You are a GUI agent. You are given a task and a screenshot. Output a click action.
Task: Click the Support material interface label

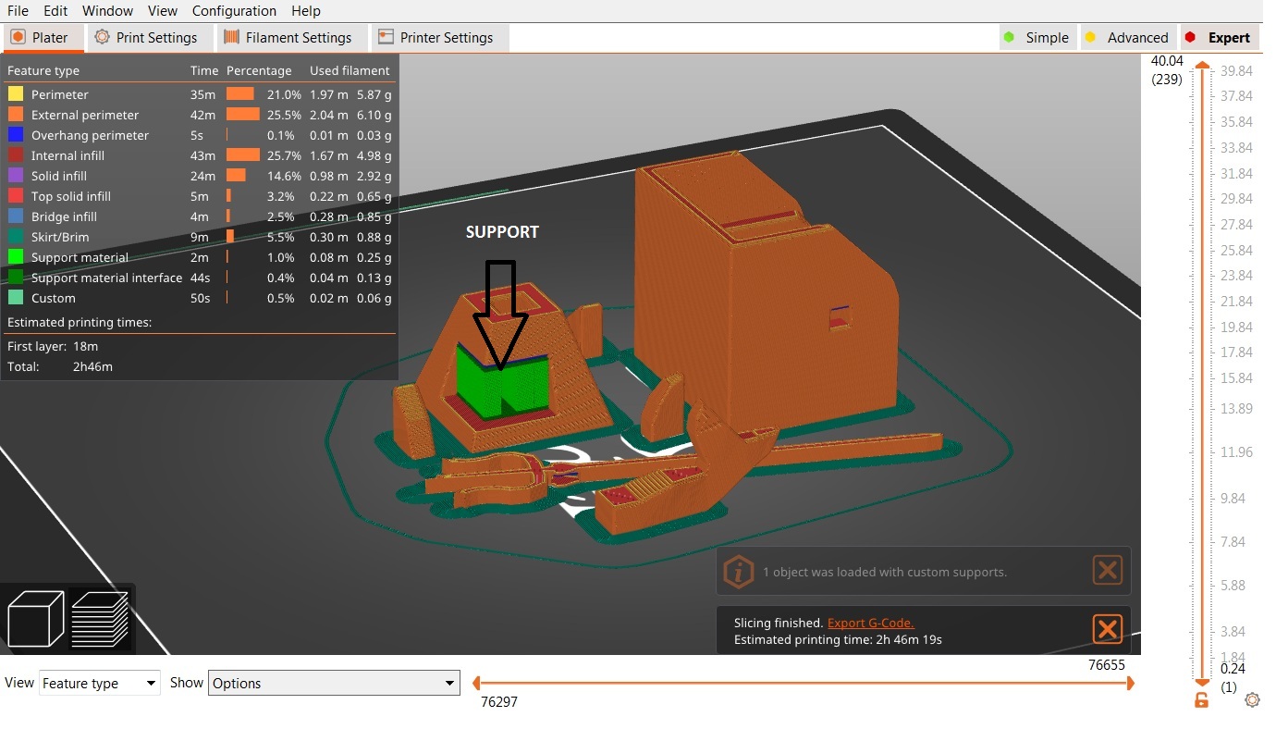click(107, 278)
